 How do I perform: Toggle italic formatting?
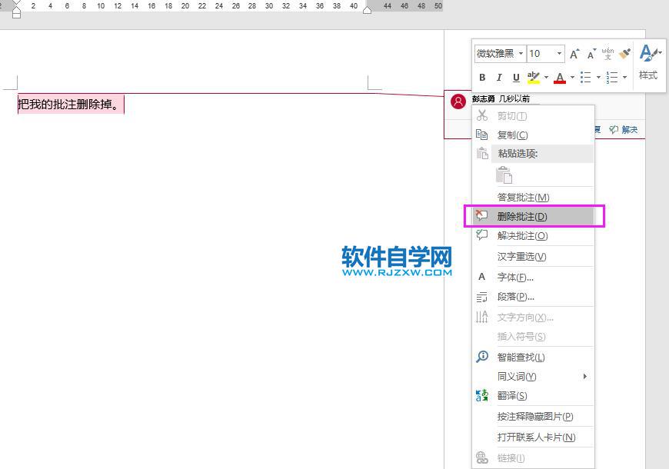pos(499,77)
